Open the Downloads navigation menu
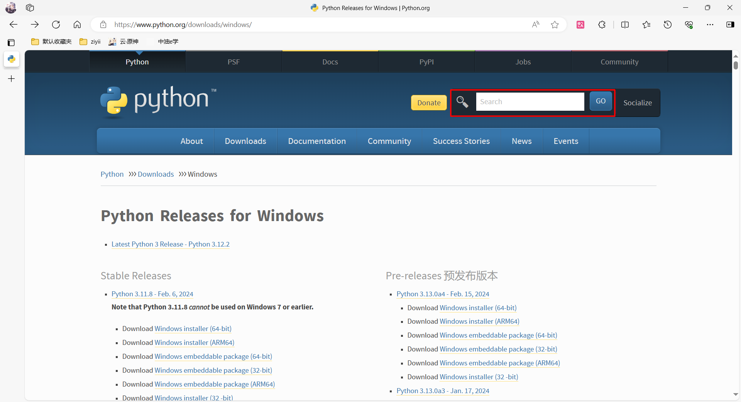The width and height of the screenshot is (741, 402). click(245, 141)
